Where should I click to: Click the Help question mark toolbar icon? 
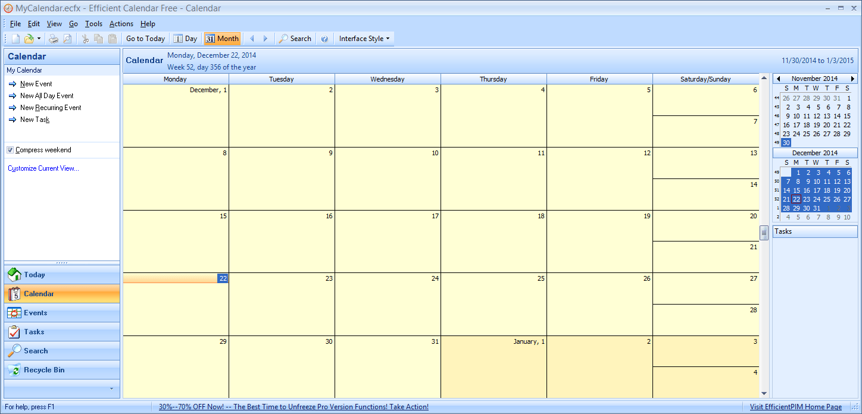point(324,38)
